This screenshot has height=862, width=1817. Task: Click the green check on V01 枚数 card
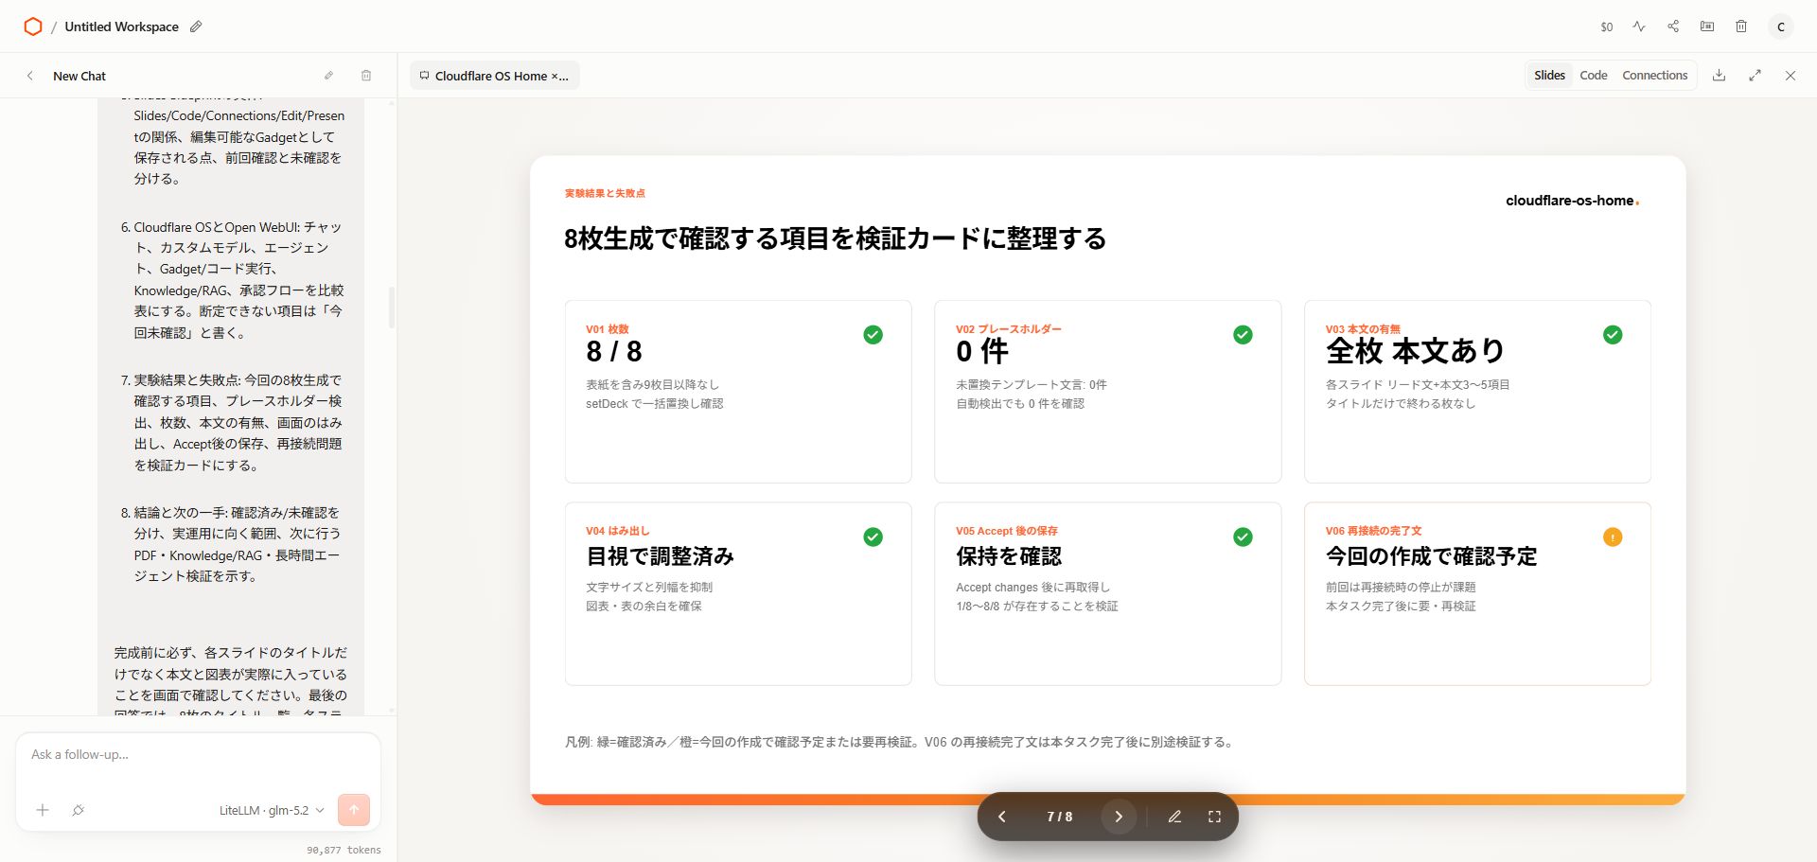click(873, 335)
